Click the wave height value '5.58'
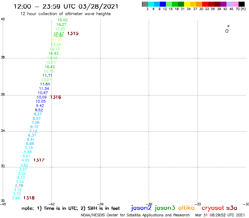The width and height of the screenshot is (249, 218). coord(28,152)
